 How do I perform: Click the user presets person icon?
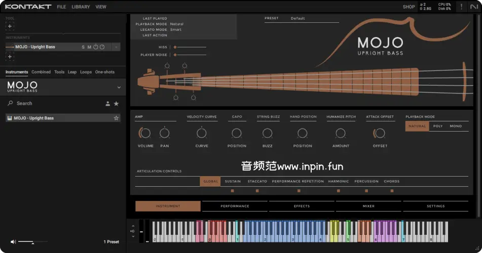107,104
